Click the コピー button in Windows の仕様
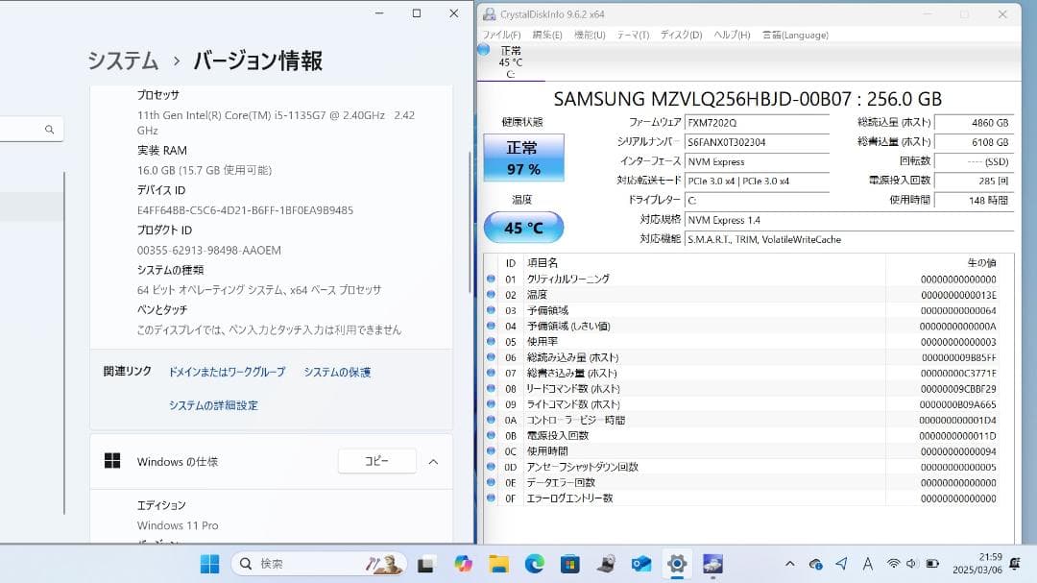Viewport: 1037px width, 583px height. [x=376, y=461]
